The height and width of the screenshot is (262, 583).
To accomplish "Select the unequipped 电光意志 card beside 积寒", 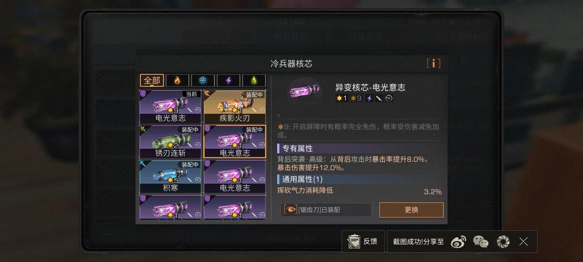I will [235, 177].
